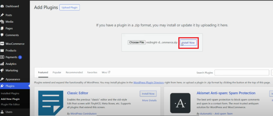Viewport: 273px width, 116px height.
Task: Open the Appearance menu item
Action: 13,79
